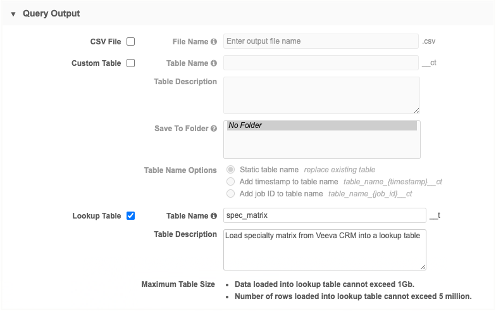The image size is (496, 311).
Task: Click the Lookup Table Description text area
Action: [325, 249]
